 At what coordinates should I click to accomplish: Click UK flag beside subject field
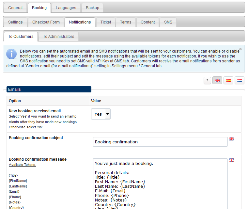tap(231, 139)
